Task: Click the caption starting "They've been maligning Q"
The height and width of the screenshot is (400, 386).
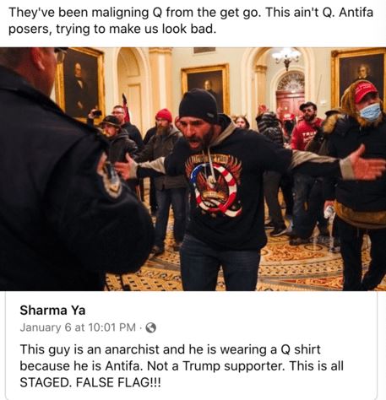Action: click(x=191, y=20)
